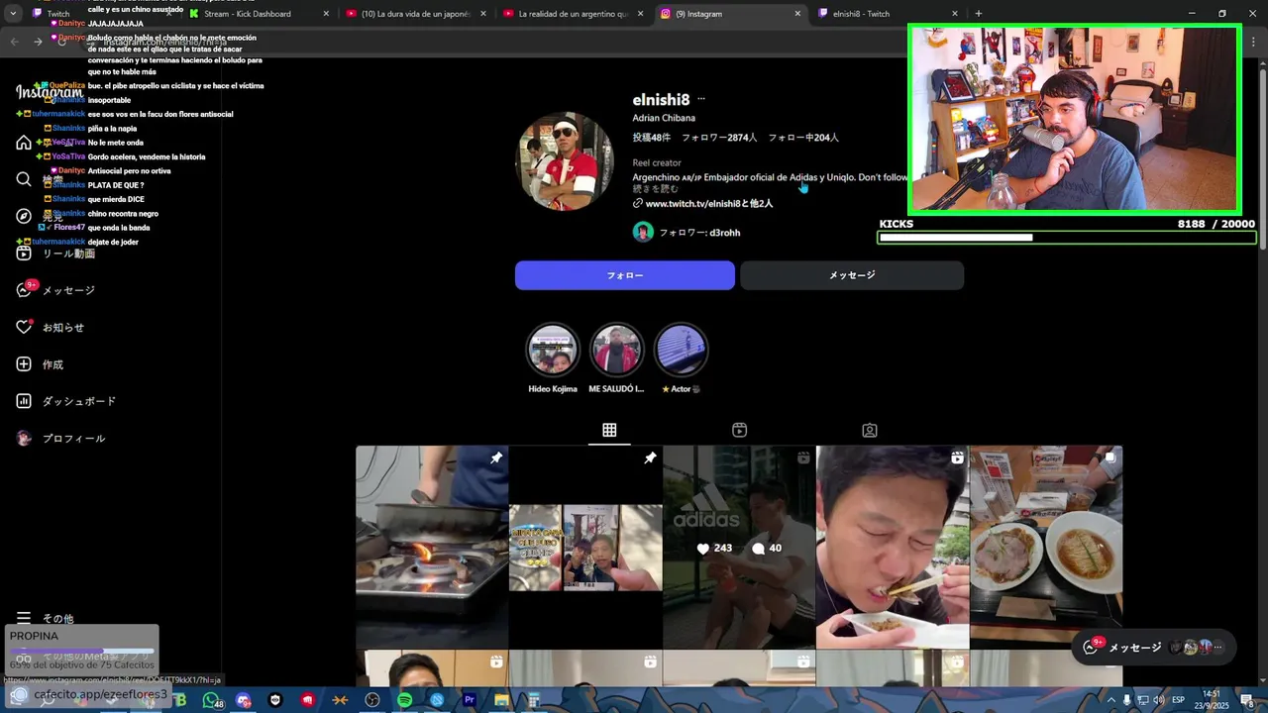
Task: Open Premiere Pro from the taskbar
Action: pyautogui.click(x=470, y=700)
